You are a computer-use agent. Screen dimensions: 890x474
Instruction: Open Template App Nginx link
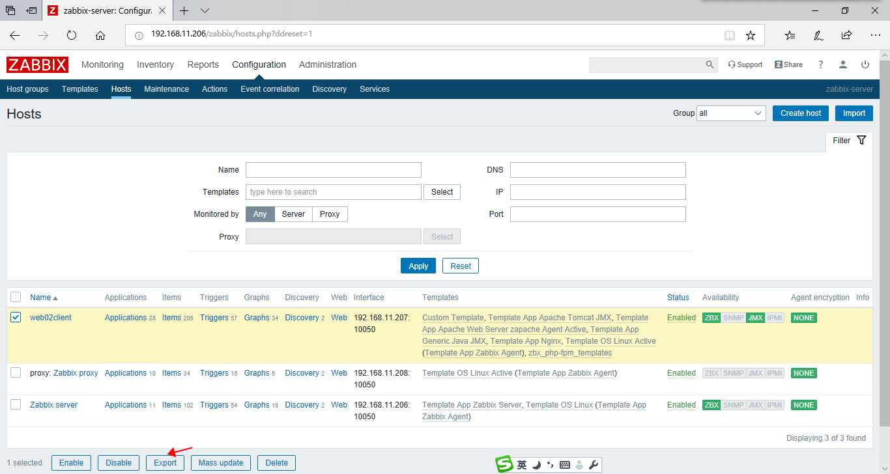click(x=525, y=341)
